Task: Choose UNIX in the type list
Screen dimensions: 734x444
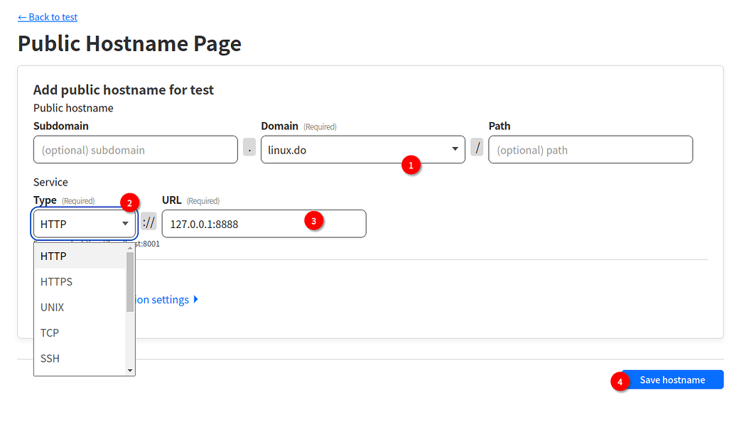Action: 53,308
